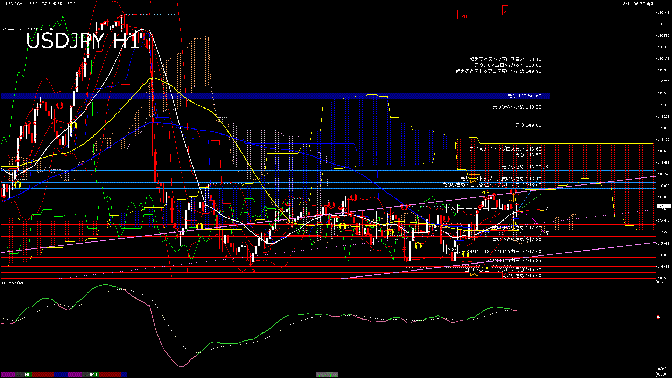This screenshot has height=378, width=672.
Task: Click price axis value 150.945
Action: click(x=664, y=13)
